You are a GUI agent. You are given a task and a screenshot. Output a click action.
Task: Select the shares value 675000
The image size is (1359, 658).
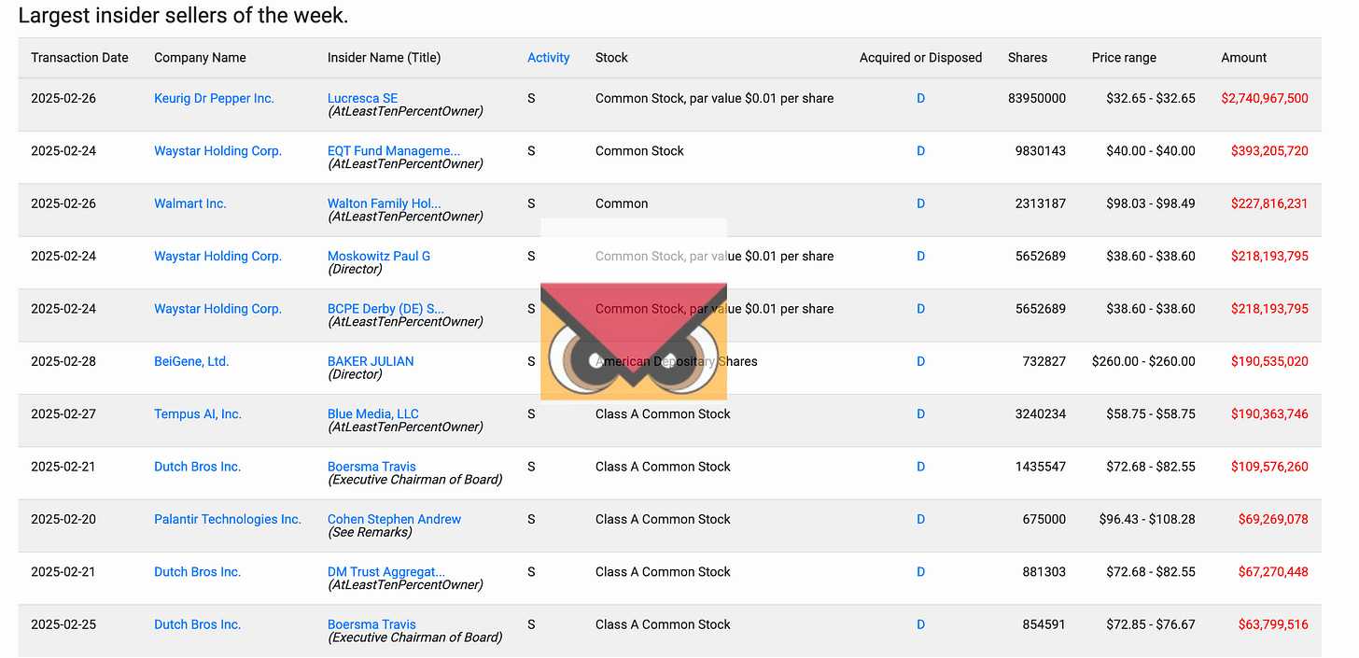click(x=1044, y=519)
